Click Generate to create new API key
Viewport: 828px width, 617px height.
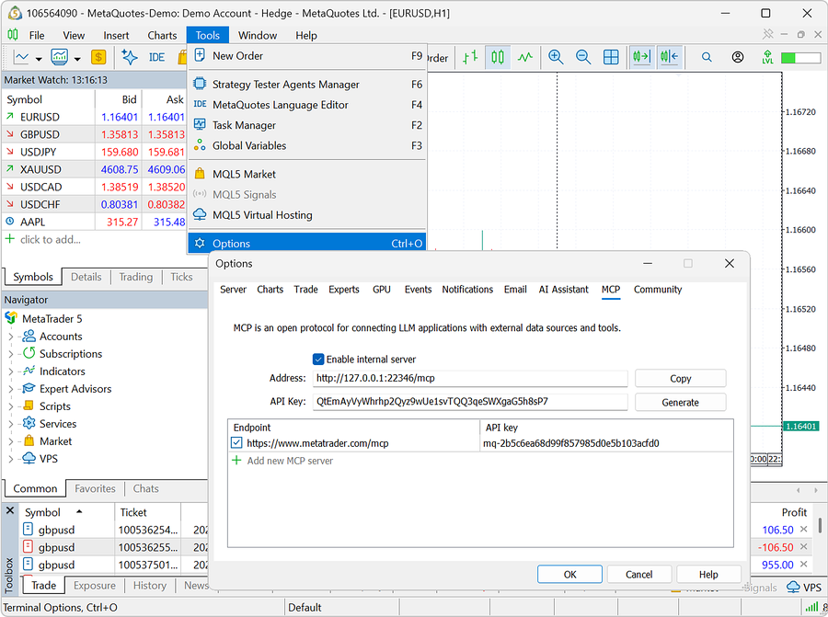tap(680, 402)
